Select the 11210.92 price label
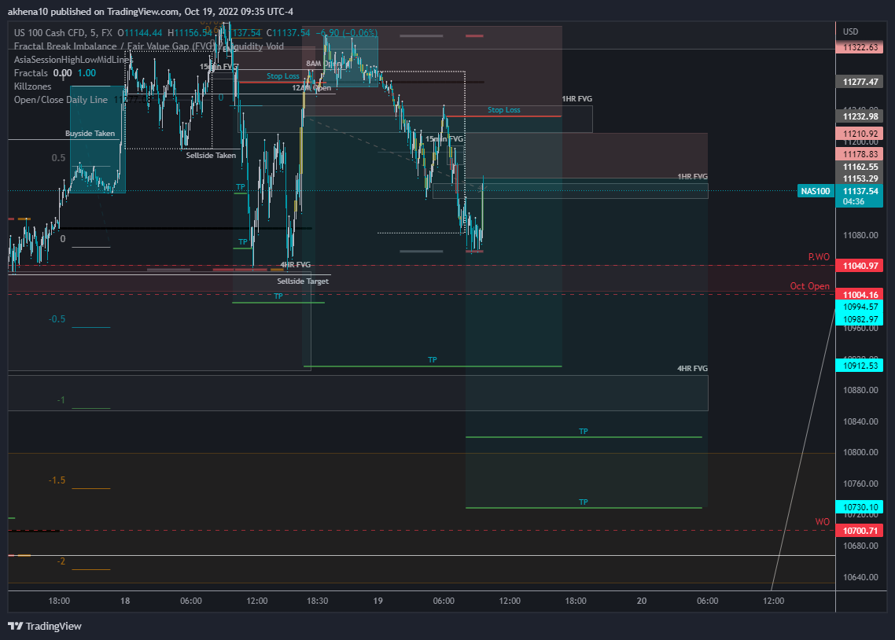 coord(860,134)
